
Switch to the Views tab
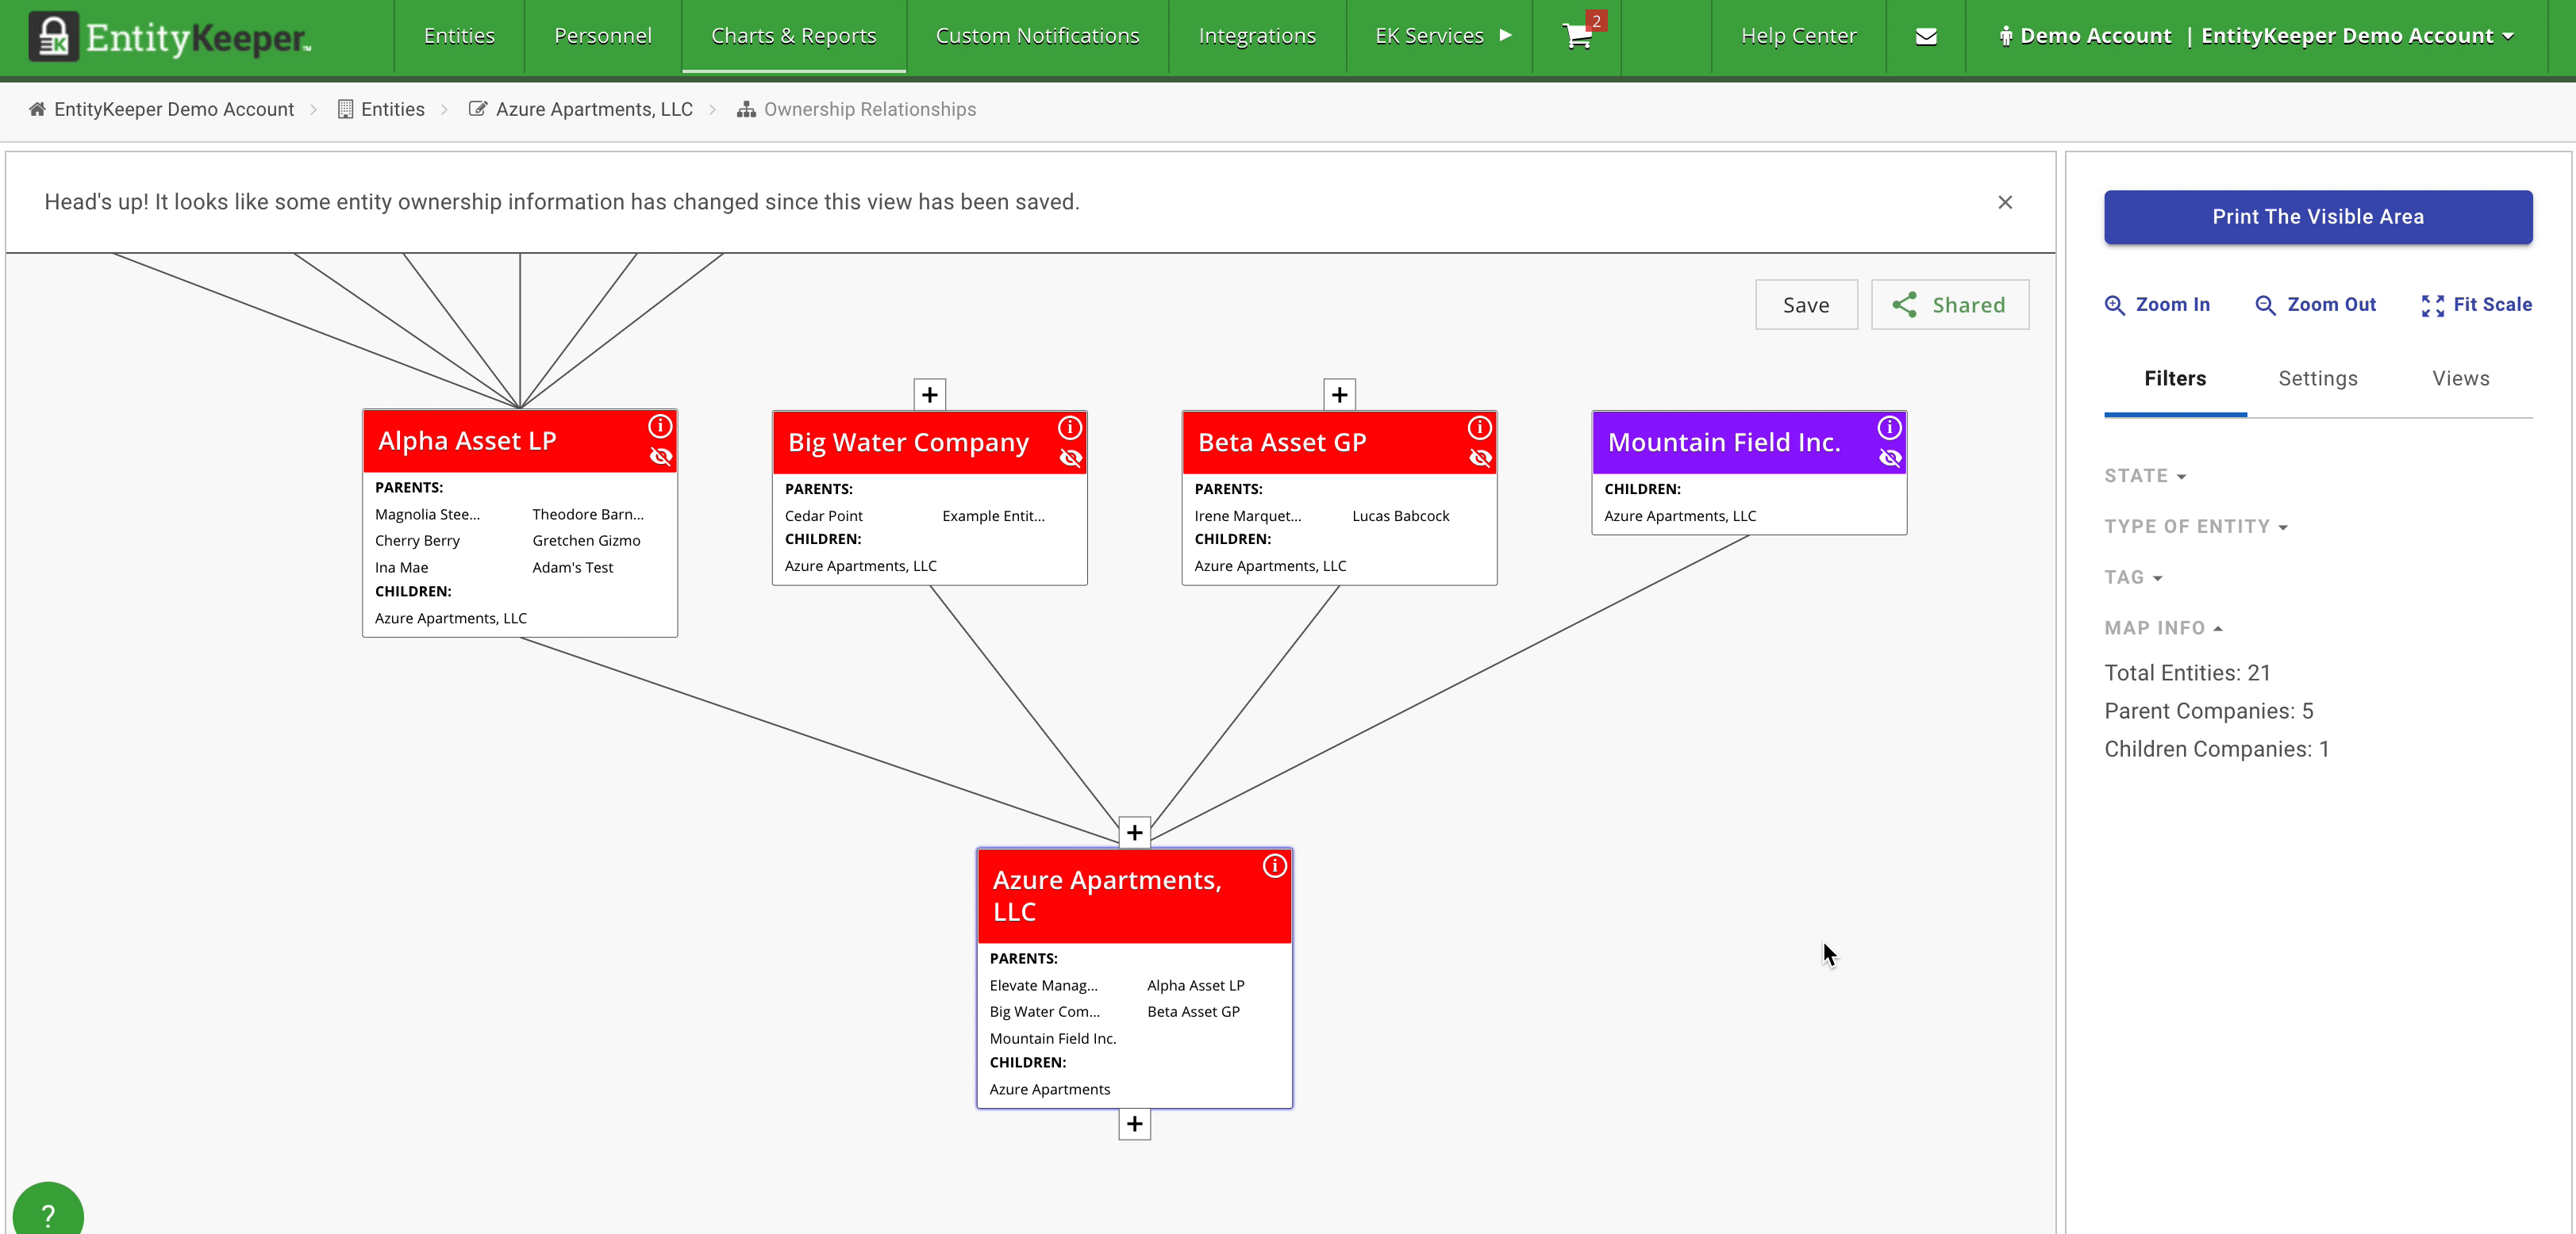(x=2461, y=379)
